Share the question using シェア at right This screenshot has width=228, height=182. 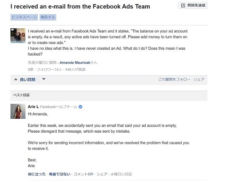[x=199, y=79]
